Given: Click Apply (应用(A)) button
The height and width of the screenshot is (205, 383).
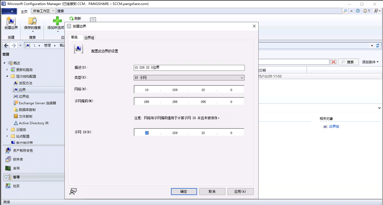Looking at the screenshot, I should 240,191.
